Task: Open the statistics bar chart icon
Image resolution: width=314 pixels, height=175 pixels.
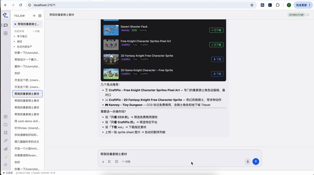Action: (x=6, y=149)
